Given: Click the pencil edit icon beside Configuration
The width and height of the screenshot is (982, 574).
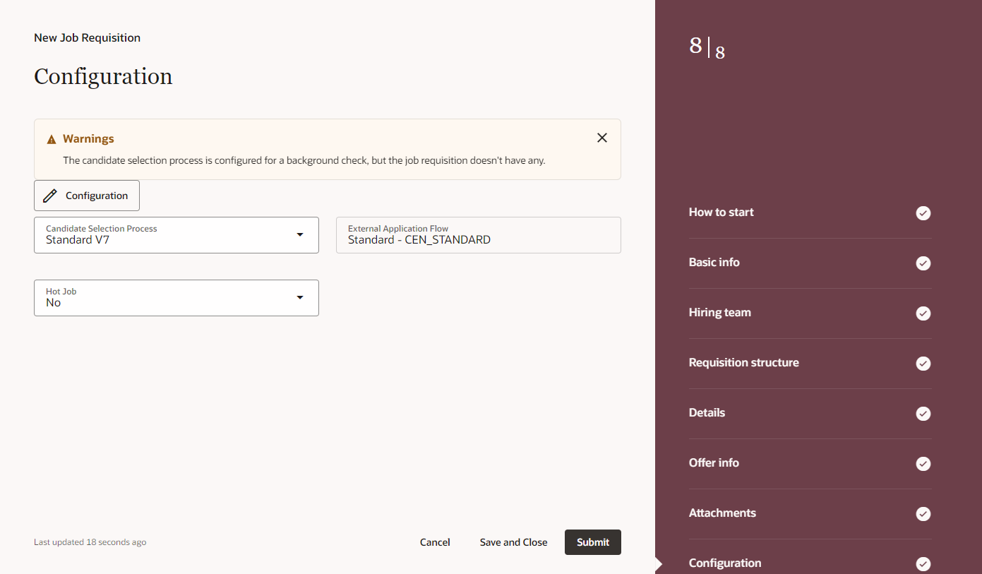Looking at the screenshot, I should point(49,195).
